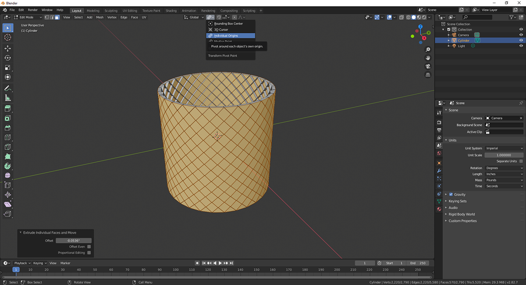Enable the Offset Even checkbox
Image resolution: width=526 pixels, height=285 pixels.
89,247
